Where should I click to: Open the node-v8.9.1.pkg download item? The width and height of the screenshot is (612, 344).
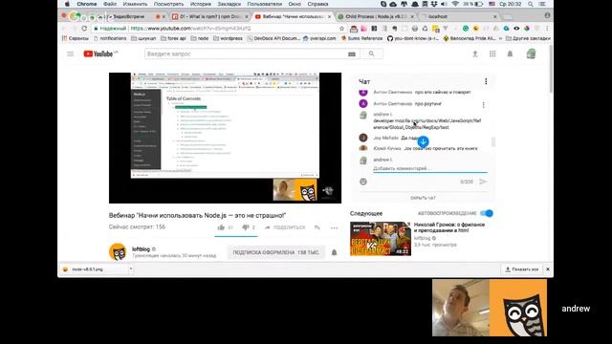tap(93, 269)
